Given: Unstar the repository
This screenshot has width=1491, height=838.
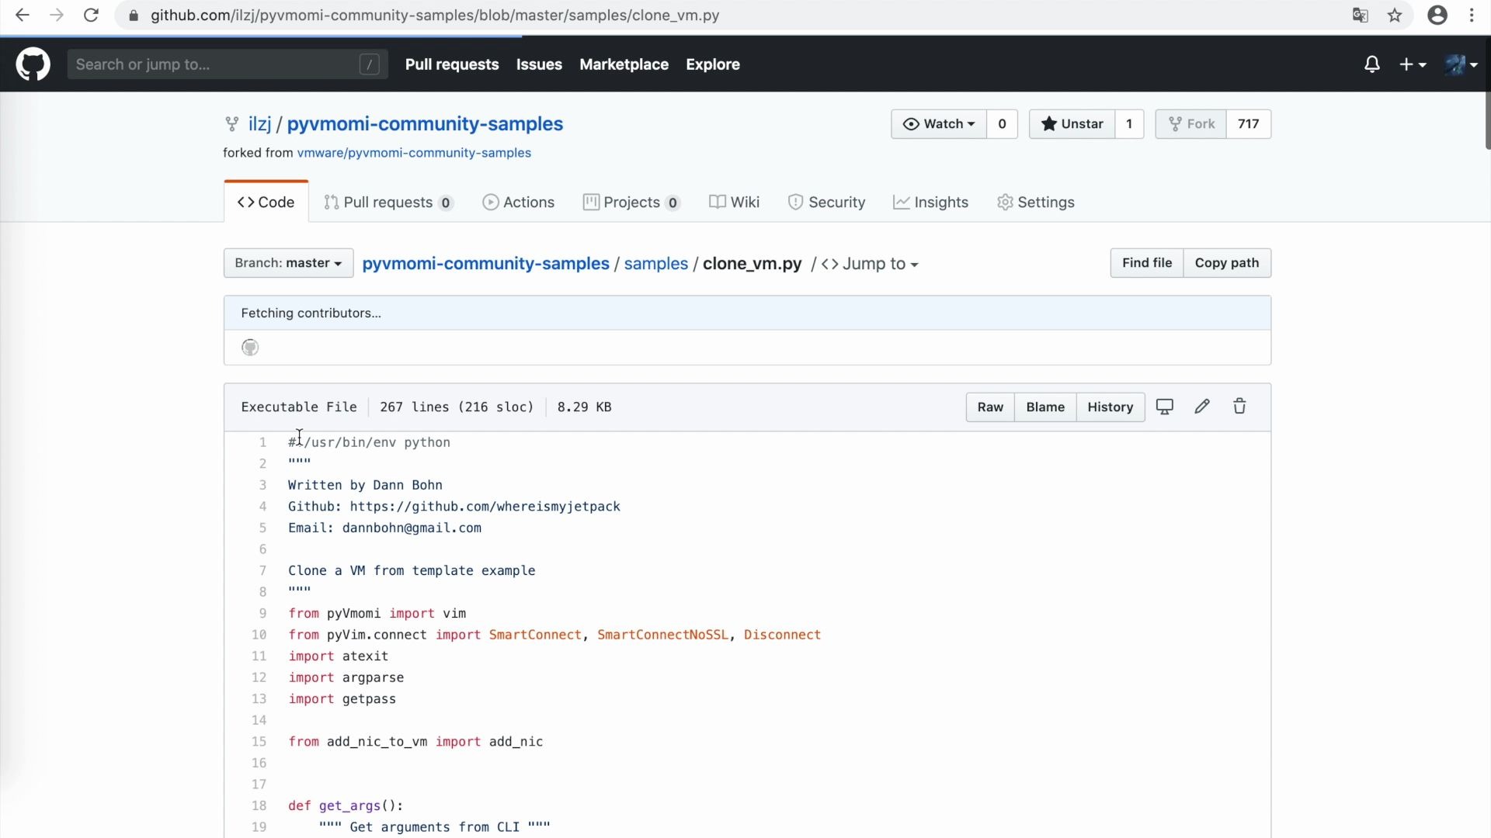Looking at the screenshot, I should click(1072, 124).
